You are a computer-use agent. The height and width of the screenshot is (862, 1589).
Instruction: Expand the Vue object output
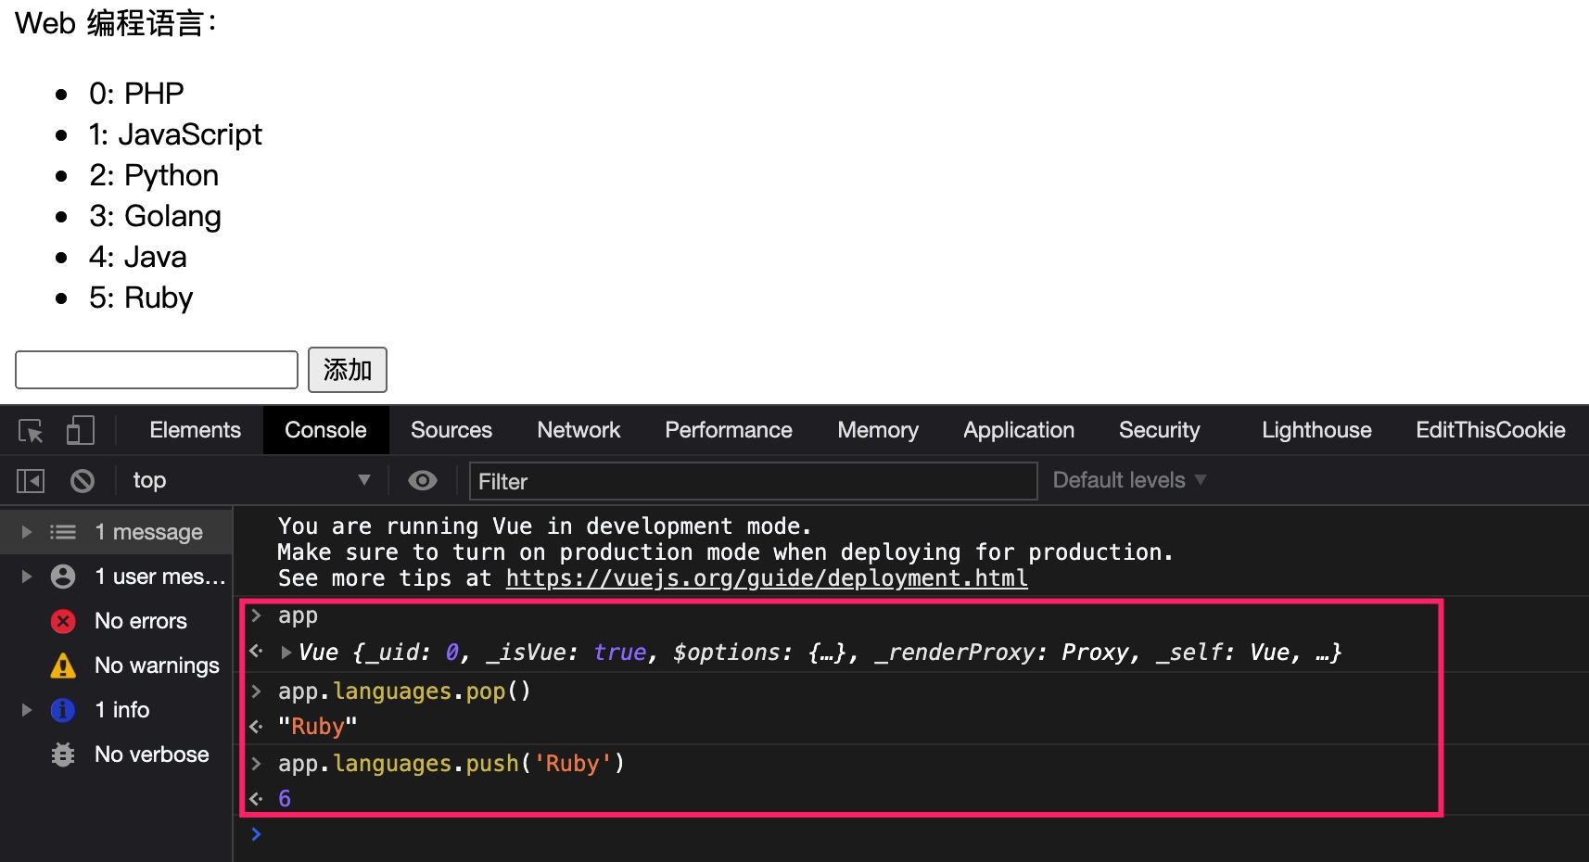point(286,653)
